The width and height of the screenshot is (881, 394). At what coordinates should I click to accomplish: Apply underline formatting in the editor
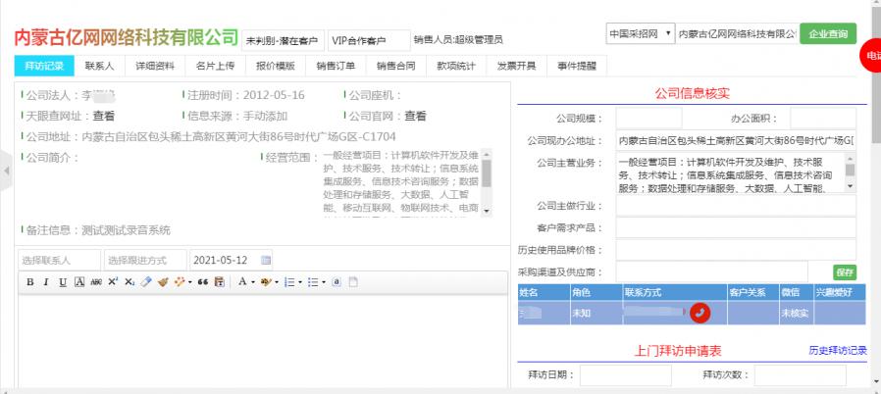(63, 282)
